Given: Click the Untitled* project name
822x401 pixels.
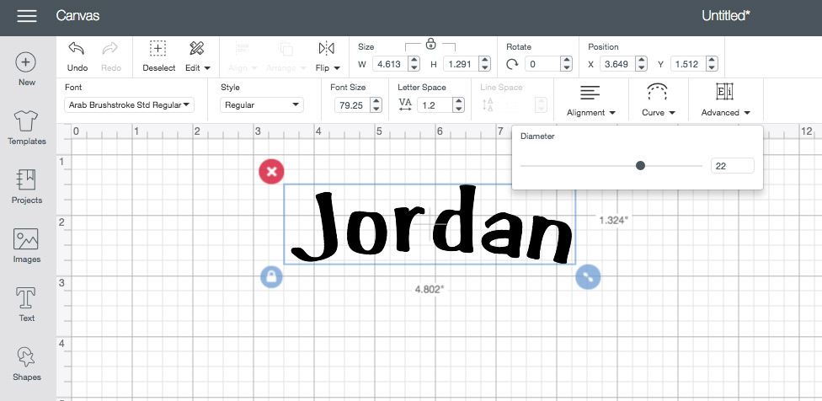Looking at the screenshot, I should click(x=725, y=16).
